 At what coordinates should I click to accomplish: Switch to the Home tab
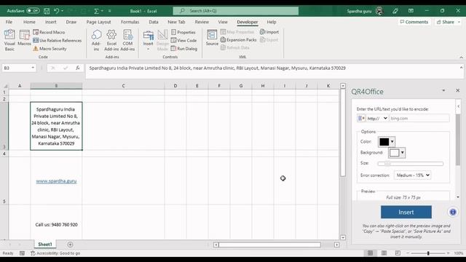tap(29, 22)
